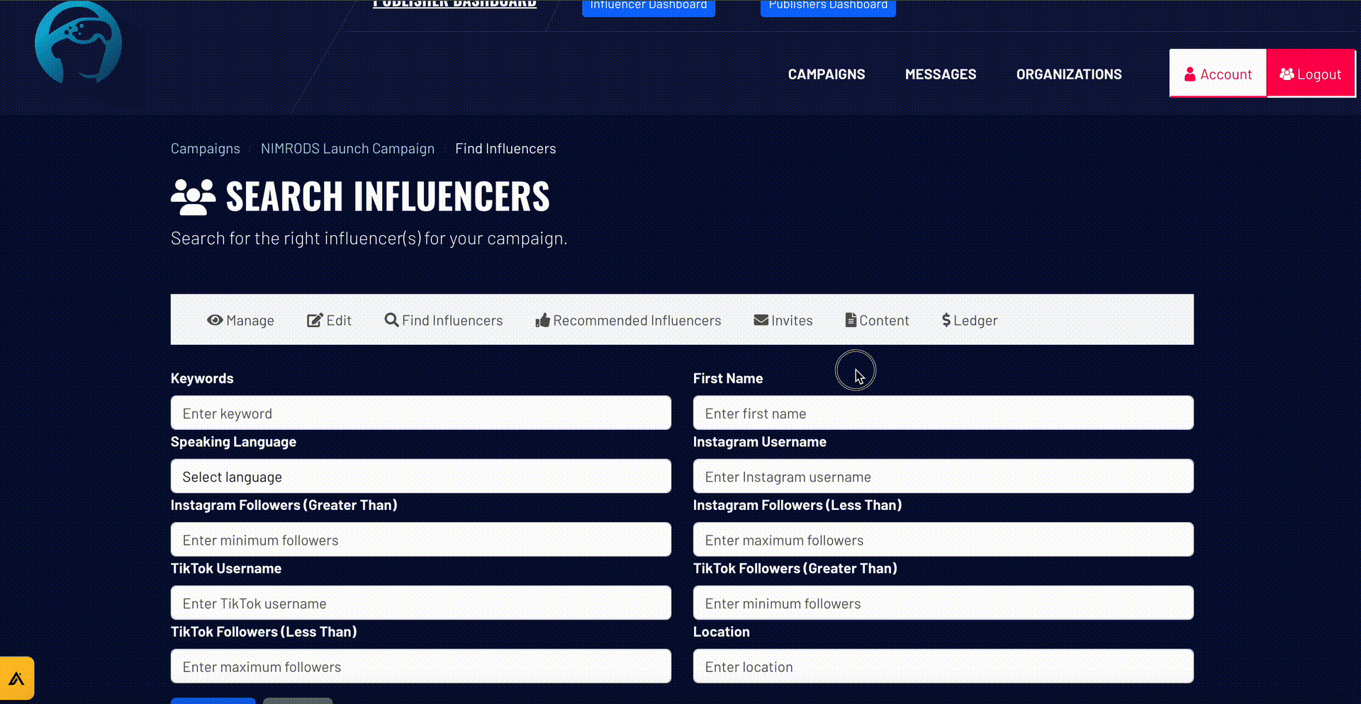
Task: Click the Influencer Dashboard button
Action: click(648, 6)
